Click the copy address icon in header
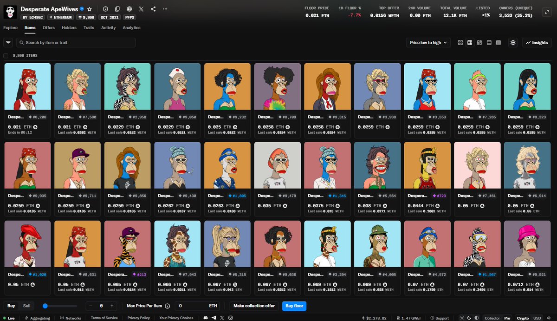Screen dimensions: 557x321 [117, 9]
